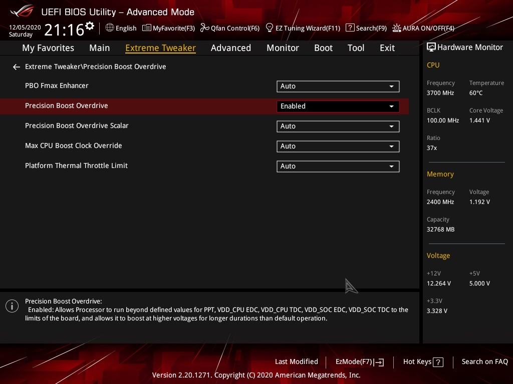Click the CPU temperature value 60°C
This screenshot has width=513, height=384.
[476, 93]
